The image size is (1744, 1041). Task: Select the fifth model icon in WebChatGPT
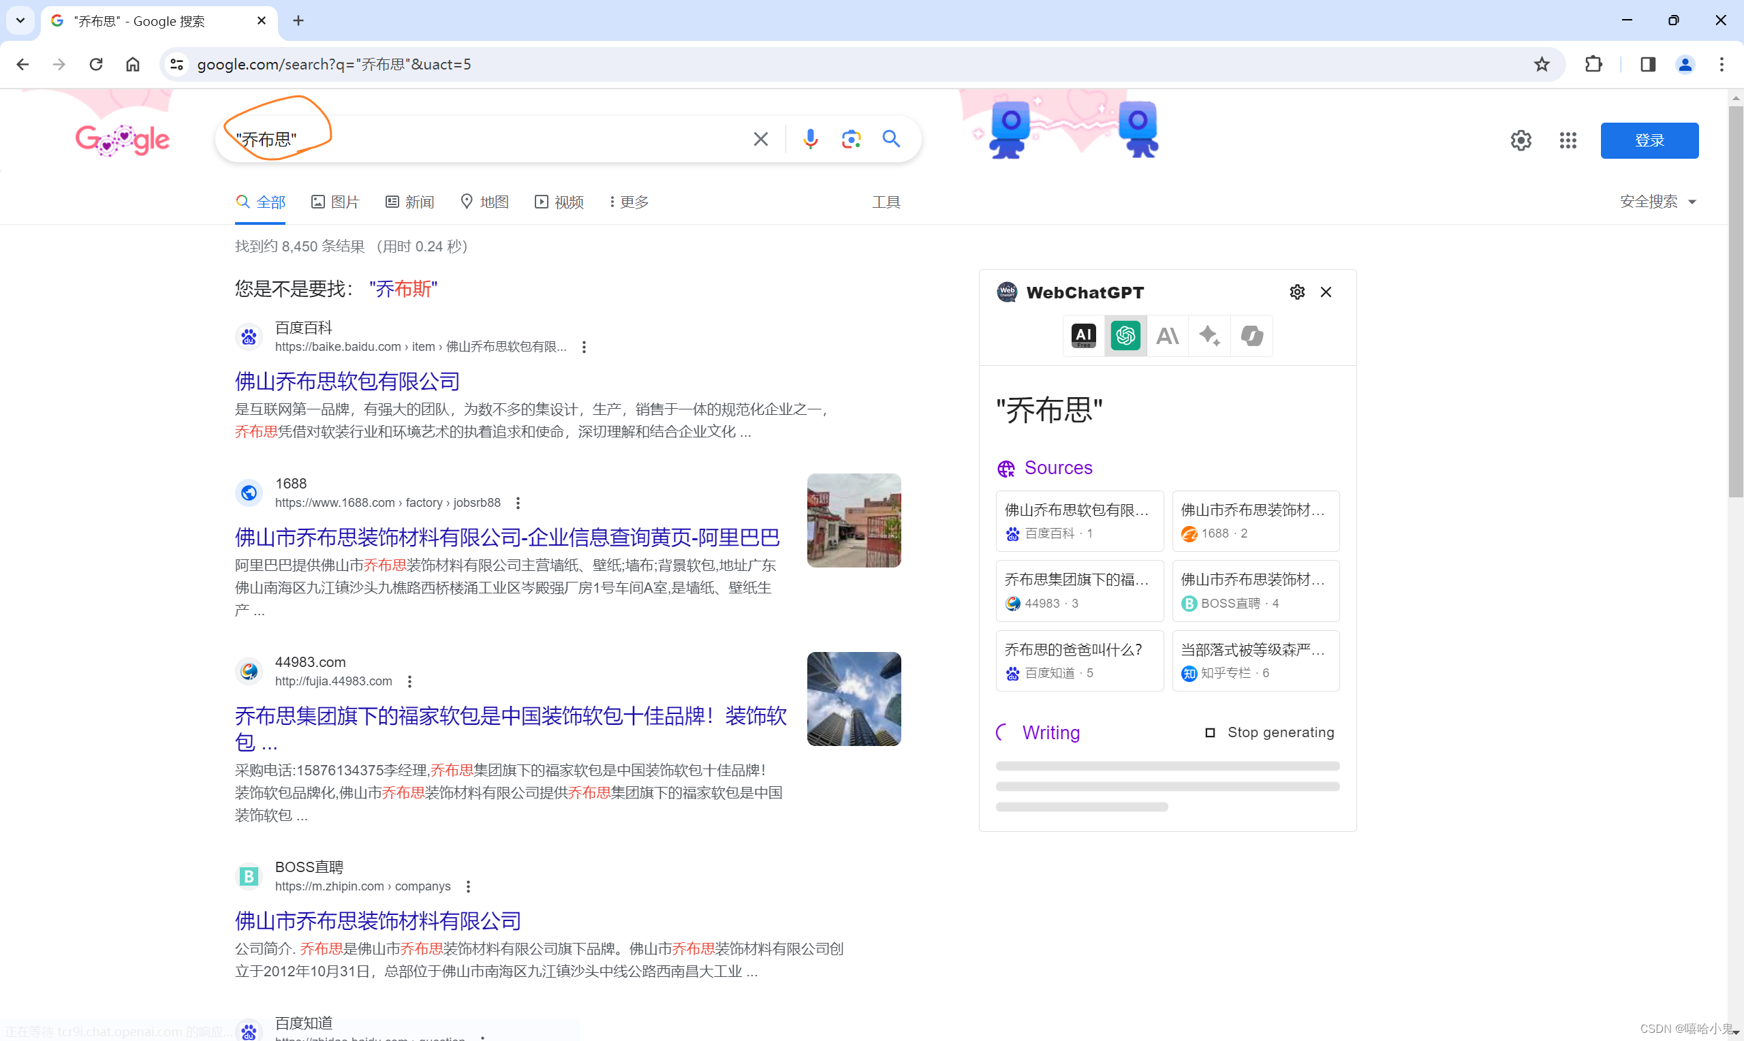click(x=1251, y=336)
